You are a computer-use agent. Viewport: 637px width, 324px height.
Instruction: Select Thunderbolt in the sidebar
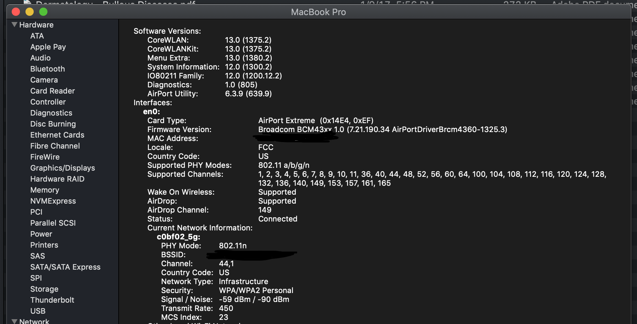tap(52, 300)
